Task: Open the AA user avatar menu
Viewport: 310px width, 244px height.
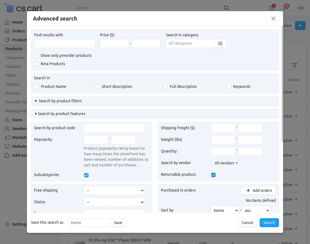Action: tap(301, 8)
